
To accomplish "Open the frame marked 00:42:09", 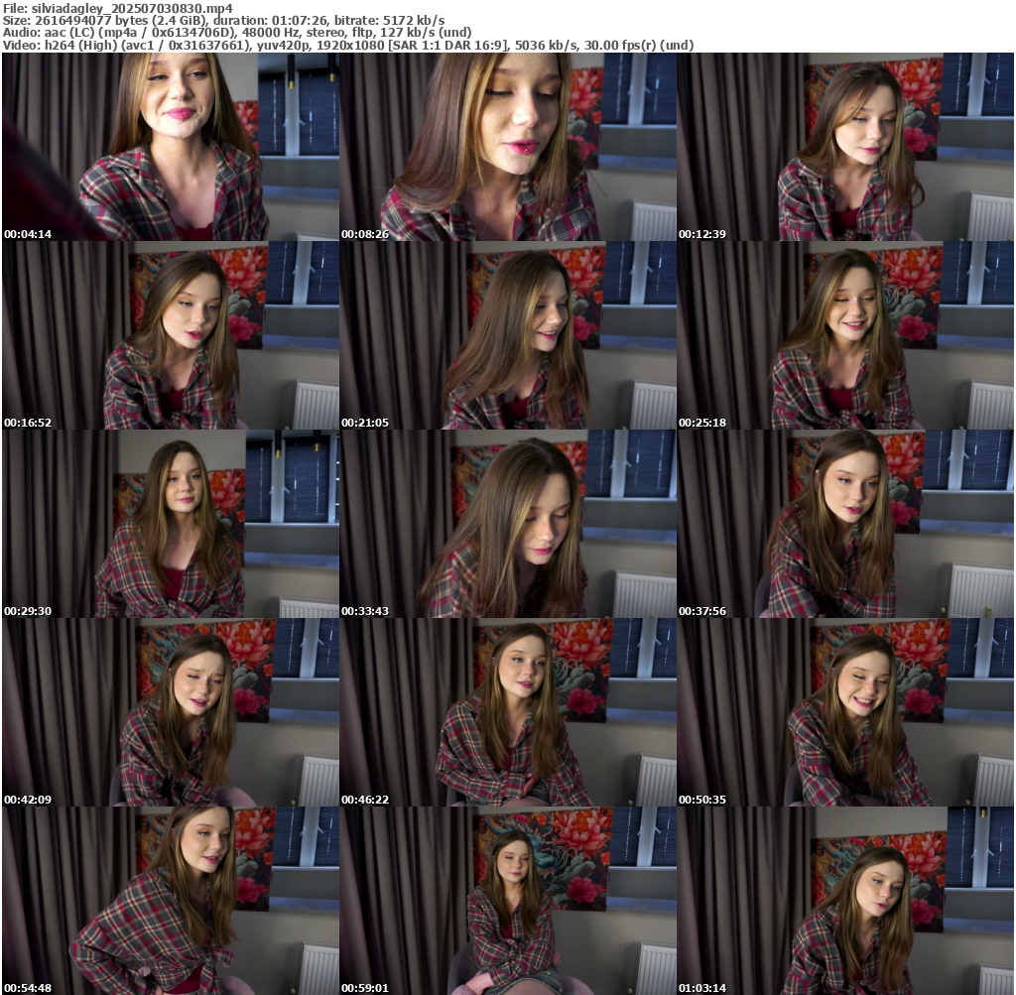I will click(x=171, y=712).
